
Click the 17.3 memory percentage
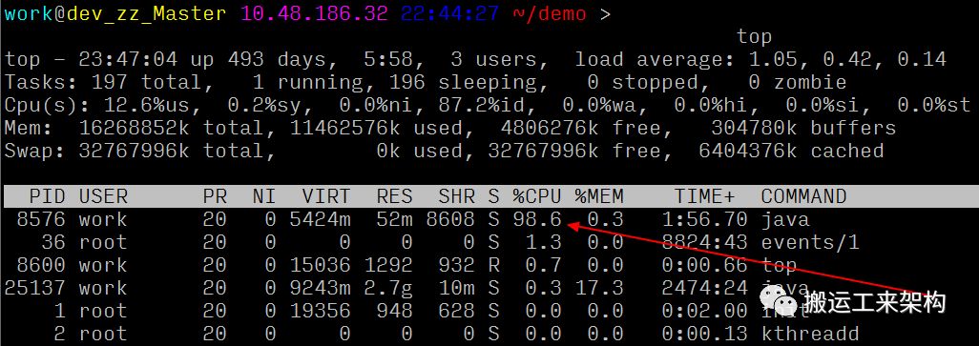(x=599, y=288)
